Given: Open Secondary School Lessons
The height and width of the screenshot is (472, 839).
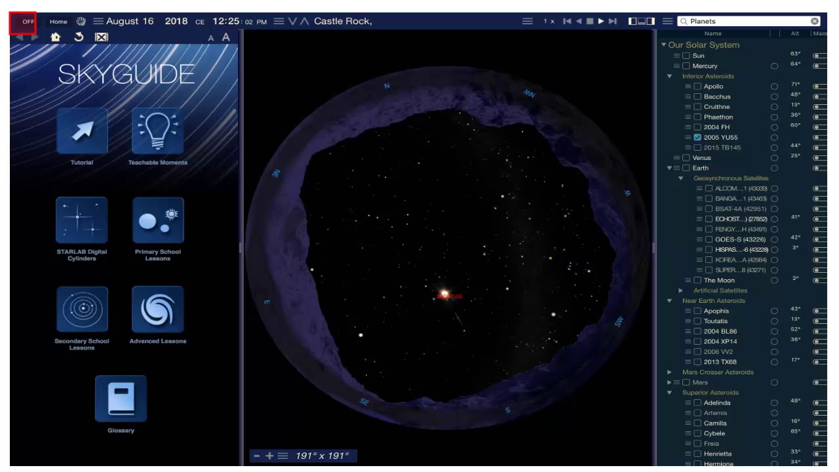Looking at the screenshot, I should 82,309.
